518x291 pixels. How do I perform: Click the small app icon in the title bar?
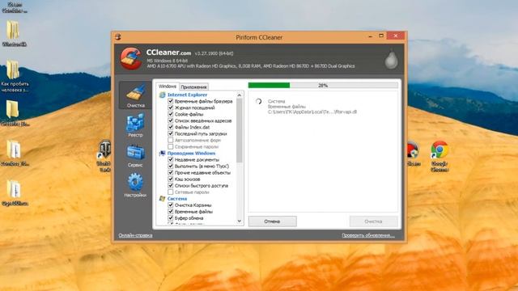pos(118,37)
